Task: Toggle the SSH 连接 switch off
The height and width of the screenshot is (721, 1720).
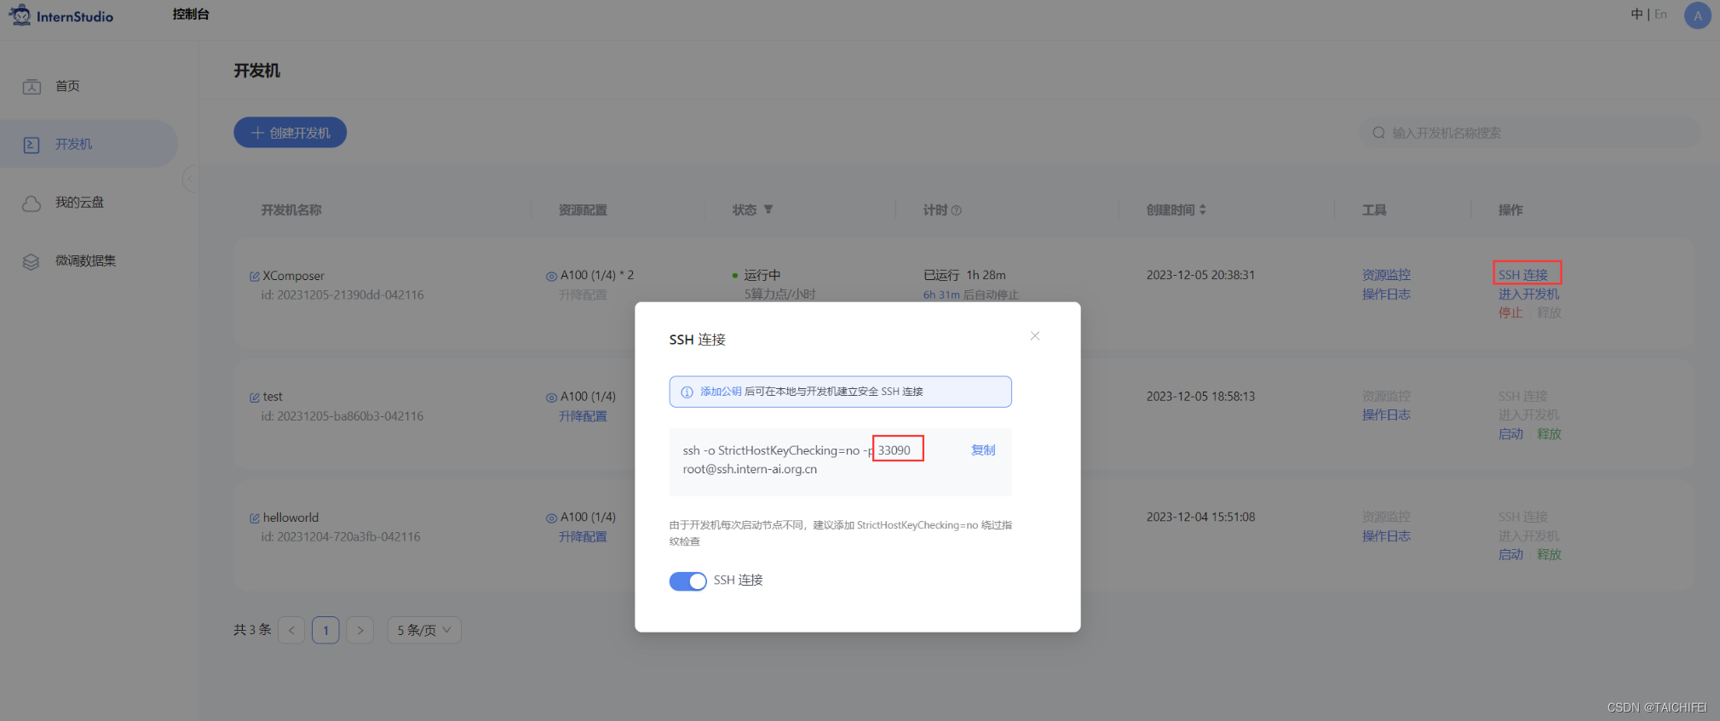Action: [x=687, y=581]
